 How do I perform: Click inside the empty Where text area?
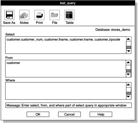pyautogui.click(x=66, y=91)
